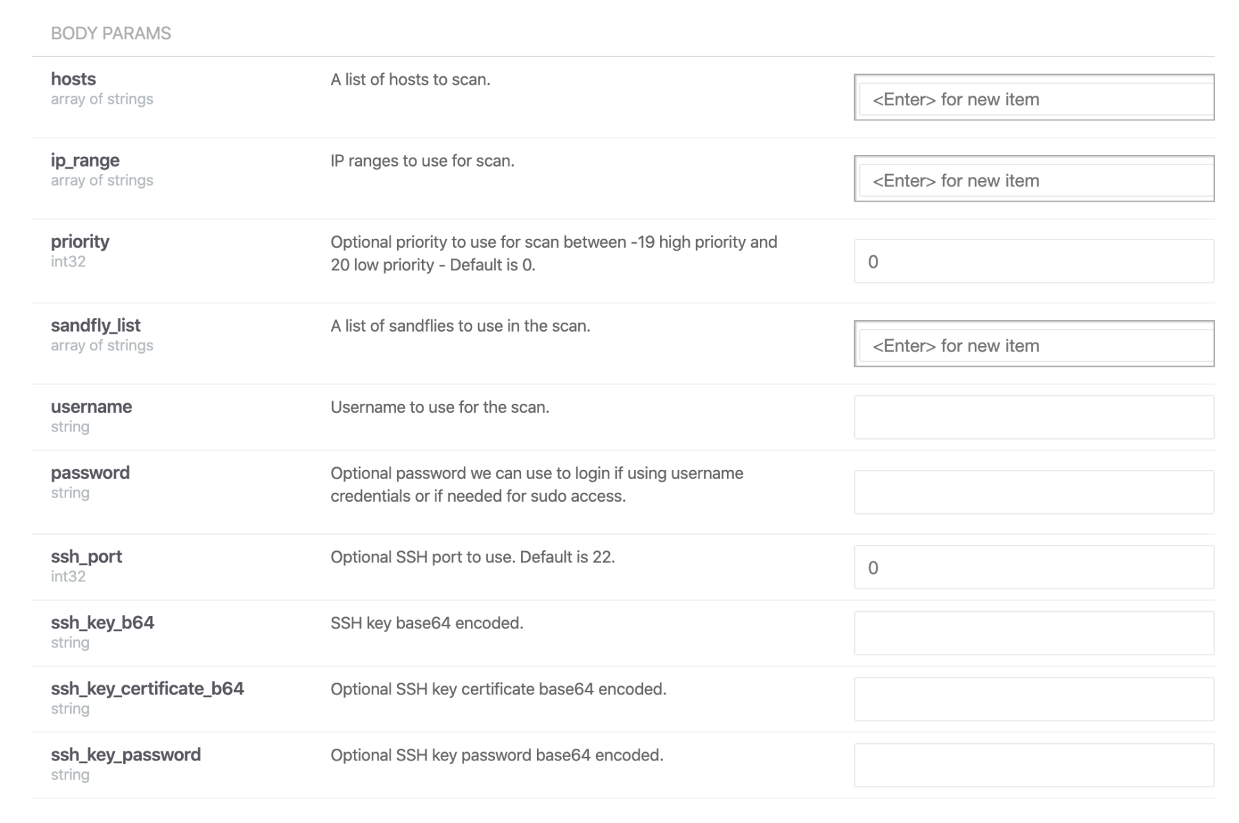This screenshot has width=1239, height=823.
Task: Click the ssh_port description text
Action: pos(472,557)
